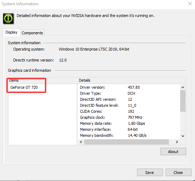This screenshot has height=181, width=195.
Task: Select the Display tab
Action: point(11,33)
